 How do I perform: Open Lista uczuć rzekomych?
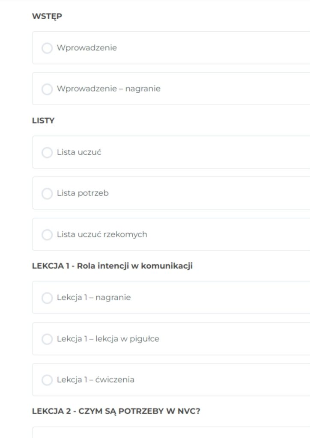tap(102, 234)
